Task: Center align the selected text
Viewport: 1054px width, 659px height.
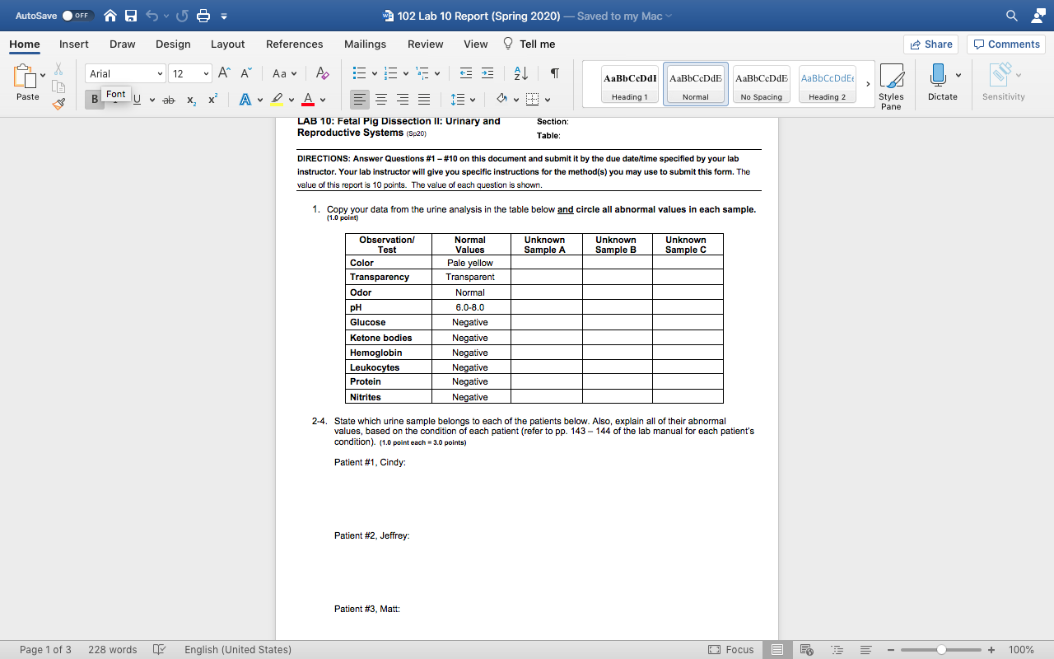Action: point(380,99)
